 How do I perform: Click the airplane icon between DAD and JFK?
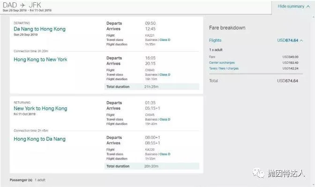pyautogui.click(x=23, y=5)
